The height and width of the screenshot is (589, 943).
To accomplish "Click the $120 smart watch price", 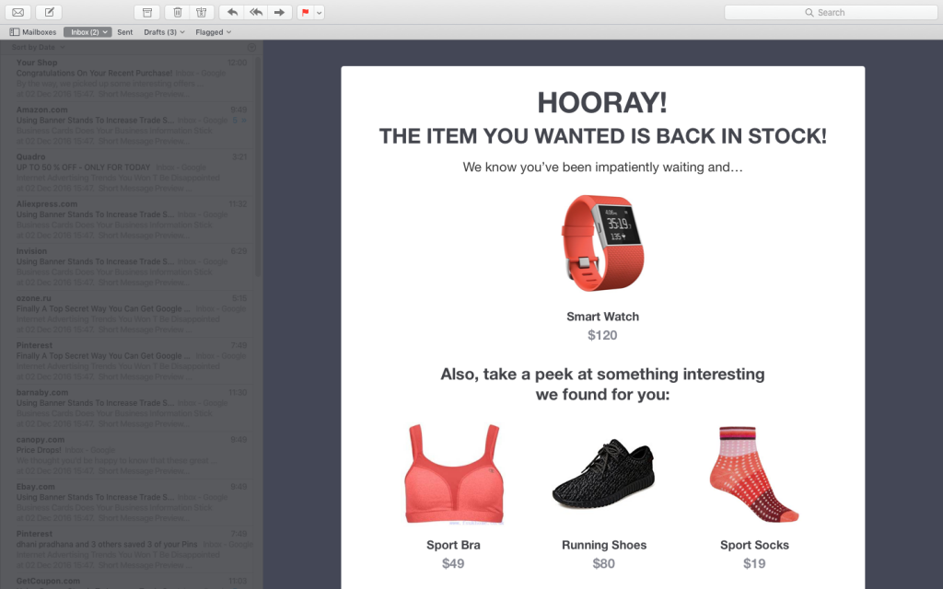I will point(602,335).
